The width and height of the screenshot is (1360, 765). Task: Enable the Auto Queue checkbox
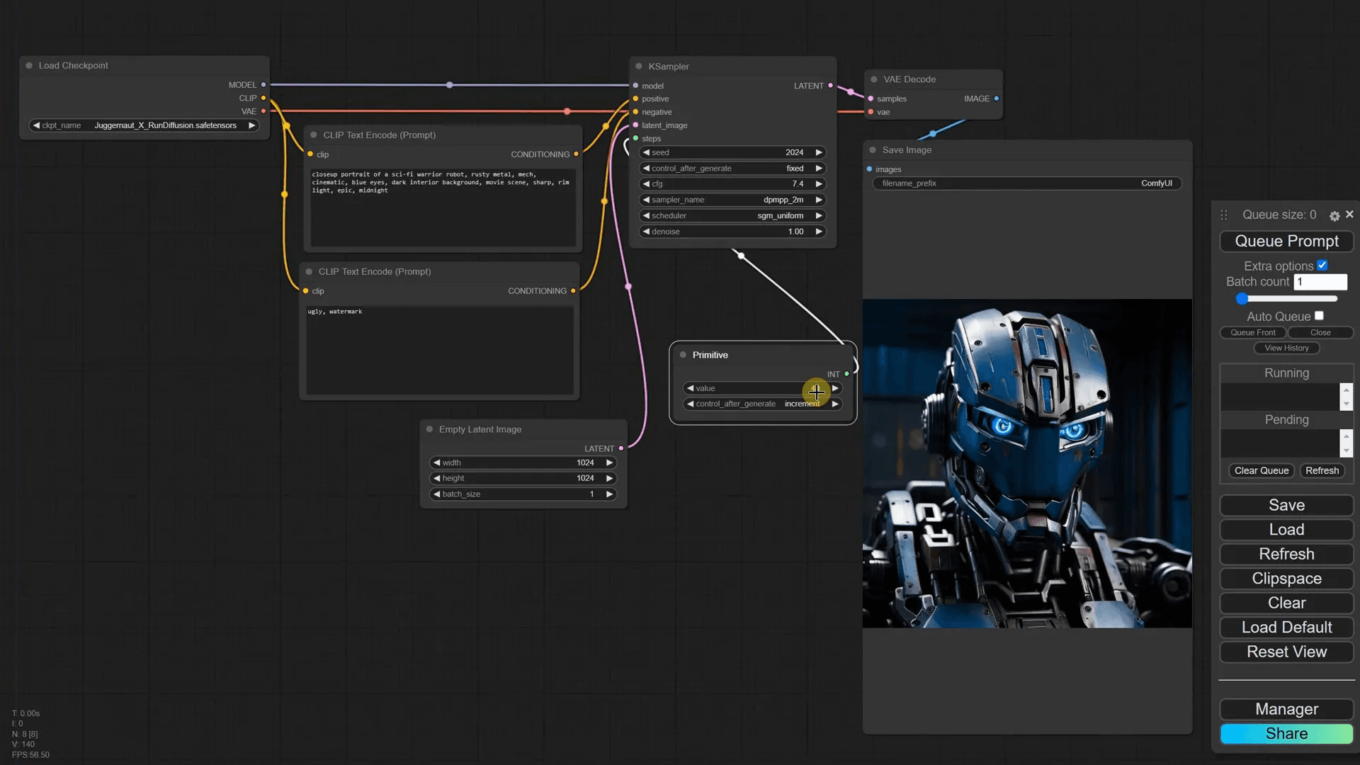point(1319,316)
